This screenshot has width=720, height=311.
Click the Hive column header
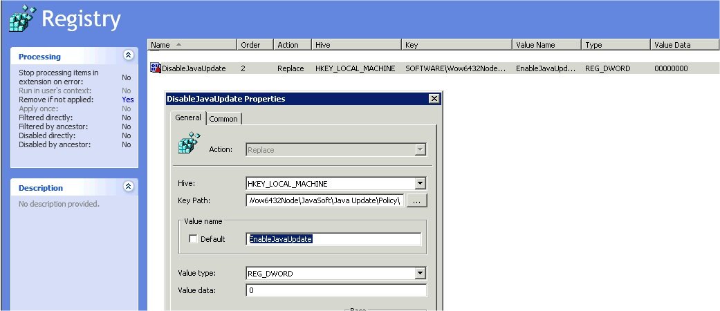(x=356, y=45)
